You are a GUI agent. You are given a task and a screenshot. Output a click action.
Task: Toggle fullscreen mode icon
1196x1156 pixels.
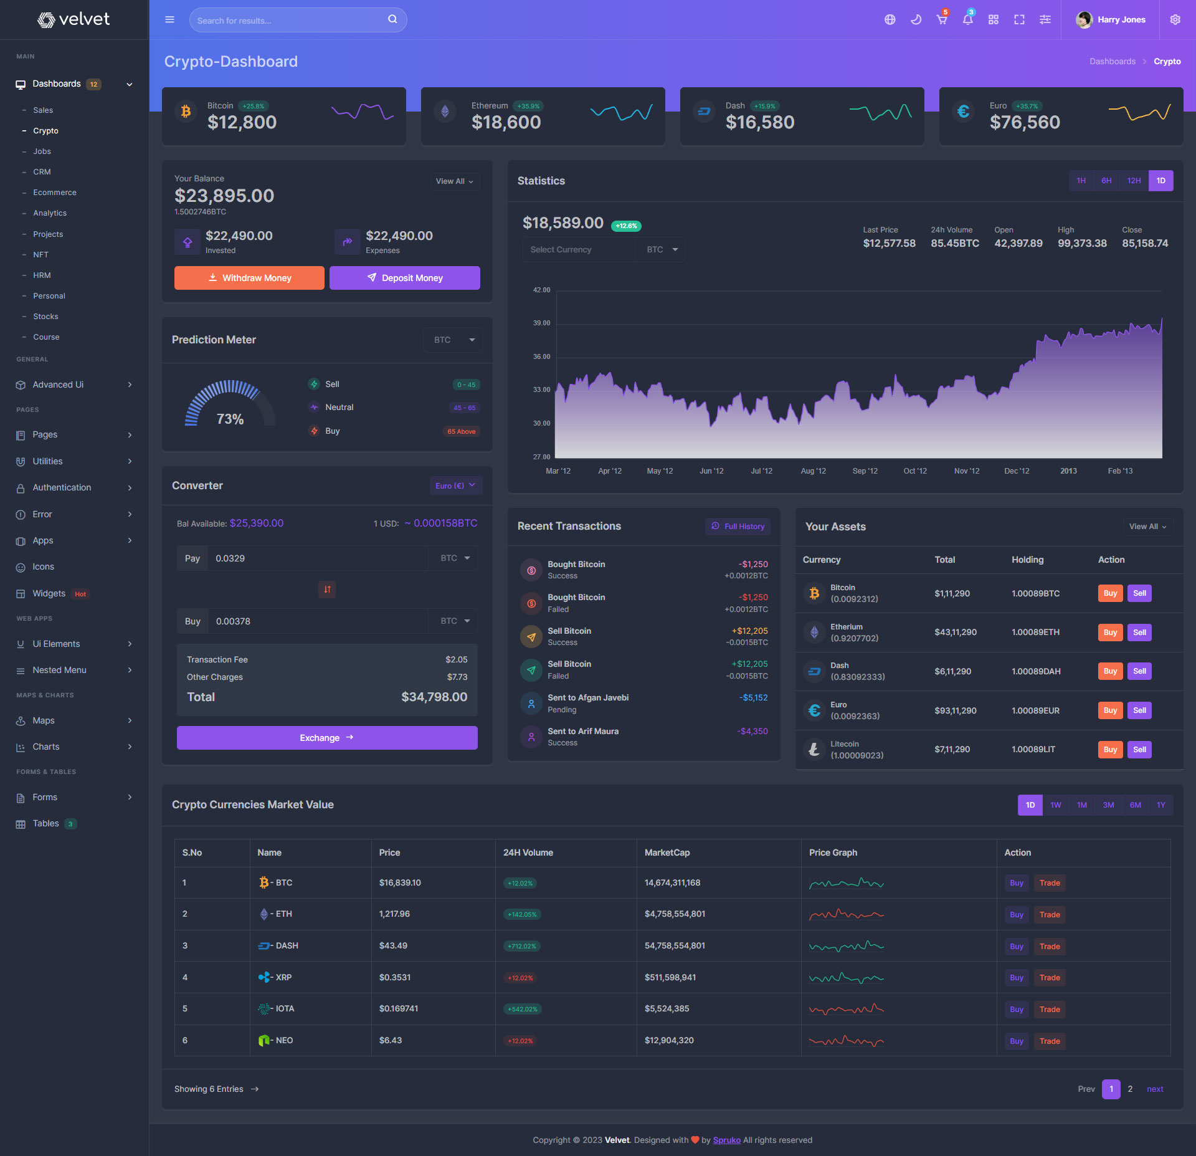click(1019, 20)
